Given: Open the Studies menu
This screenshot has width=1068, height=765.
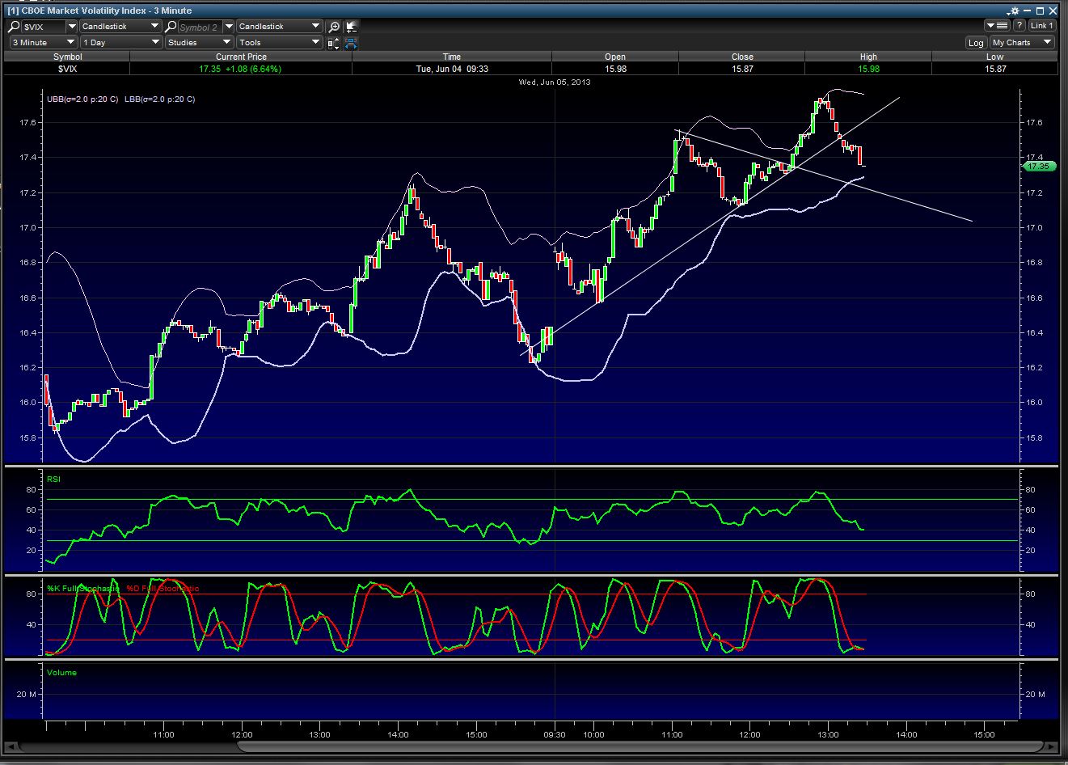Looking at the screenshot, I should pos(199,43).
